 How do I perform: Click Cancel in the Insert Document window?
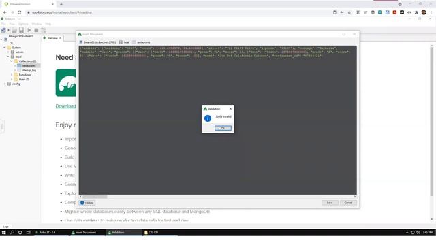pyautogui.click(x=348, y=203)
